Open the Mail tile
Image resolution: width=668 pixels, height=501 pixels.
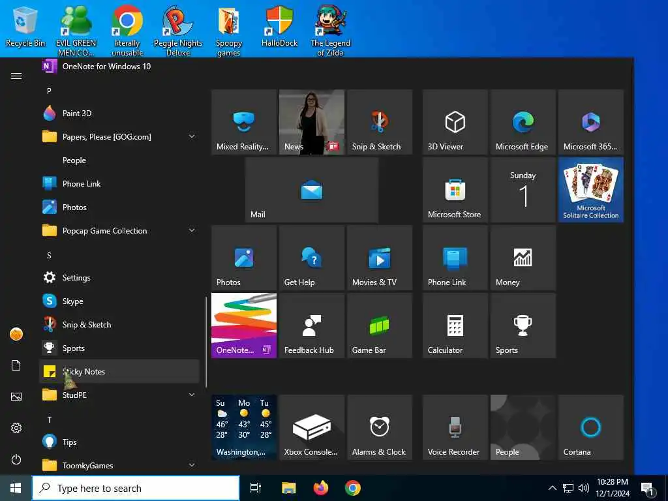click(x=311, y=190)
